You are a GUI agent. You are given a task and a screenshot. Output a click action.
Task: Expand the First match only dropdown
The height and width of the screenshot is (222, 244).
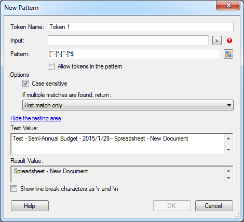coord(128,105)
